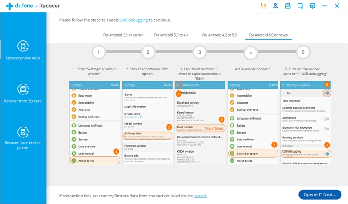Toggle Stay awake switch
Screen dimensions: 348x204
pos(326,119)
